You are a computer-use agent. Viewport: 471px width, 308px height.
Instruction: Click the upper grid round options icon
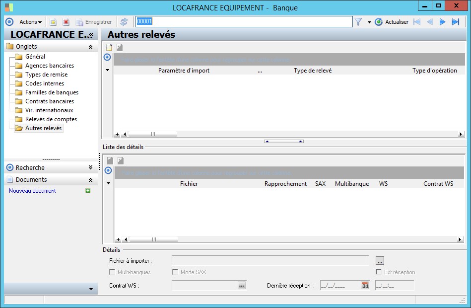click(107, 57)
